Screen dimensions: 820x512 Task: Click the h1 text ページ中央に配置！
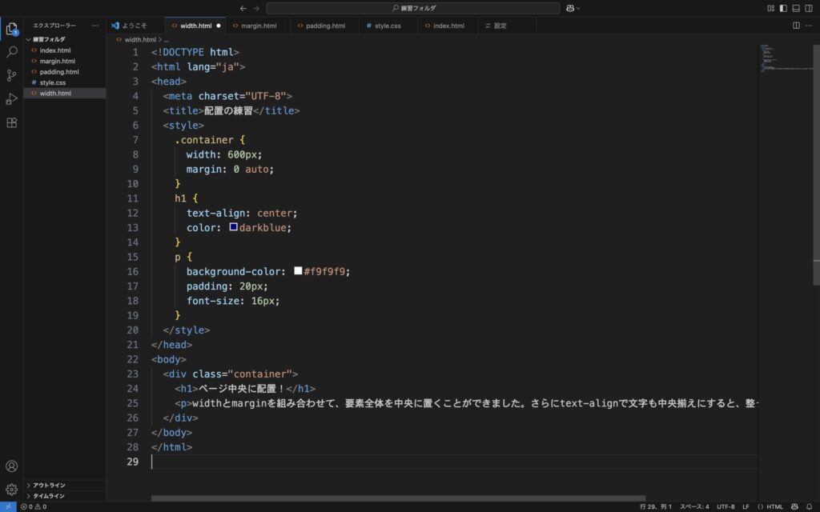pyautogui.click(x=242, y=389)
